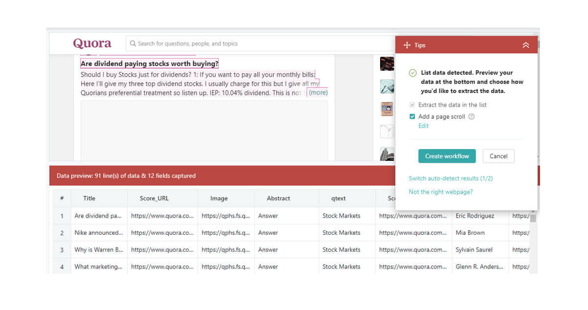Click the Quora logo
This screenshot has height=310, width=588.
pyautogui.click(x=92, y=44)
